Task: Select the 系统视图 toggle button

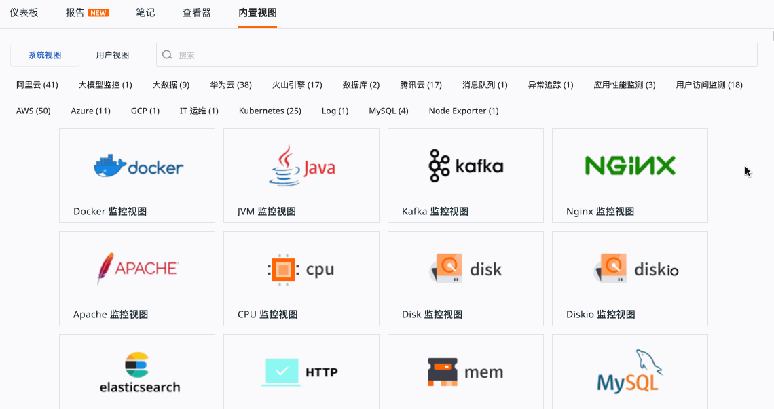Action: tap(45, 56)
